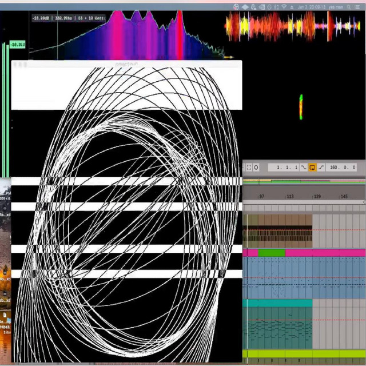The height and width of the screenshot is (366, 366).
Task: Click the arrangement overview bar
Action: [x=304, y=182]
